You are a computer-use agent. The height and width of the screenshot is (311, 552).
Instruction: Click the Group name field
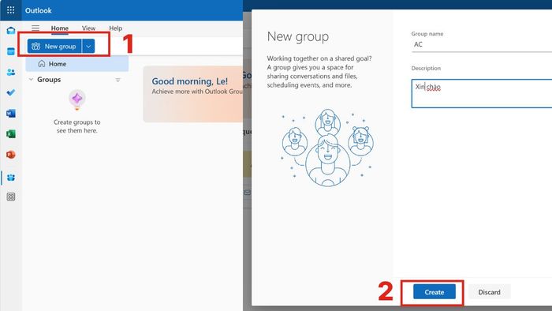(x=482, y=45)
